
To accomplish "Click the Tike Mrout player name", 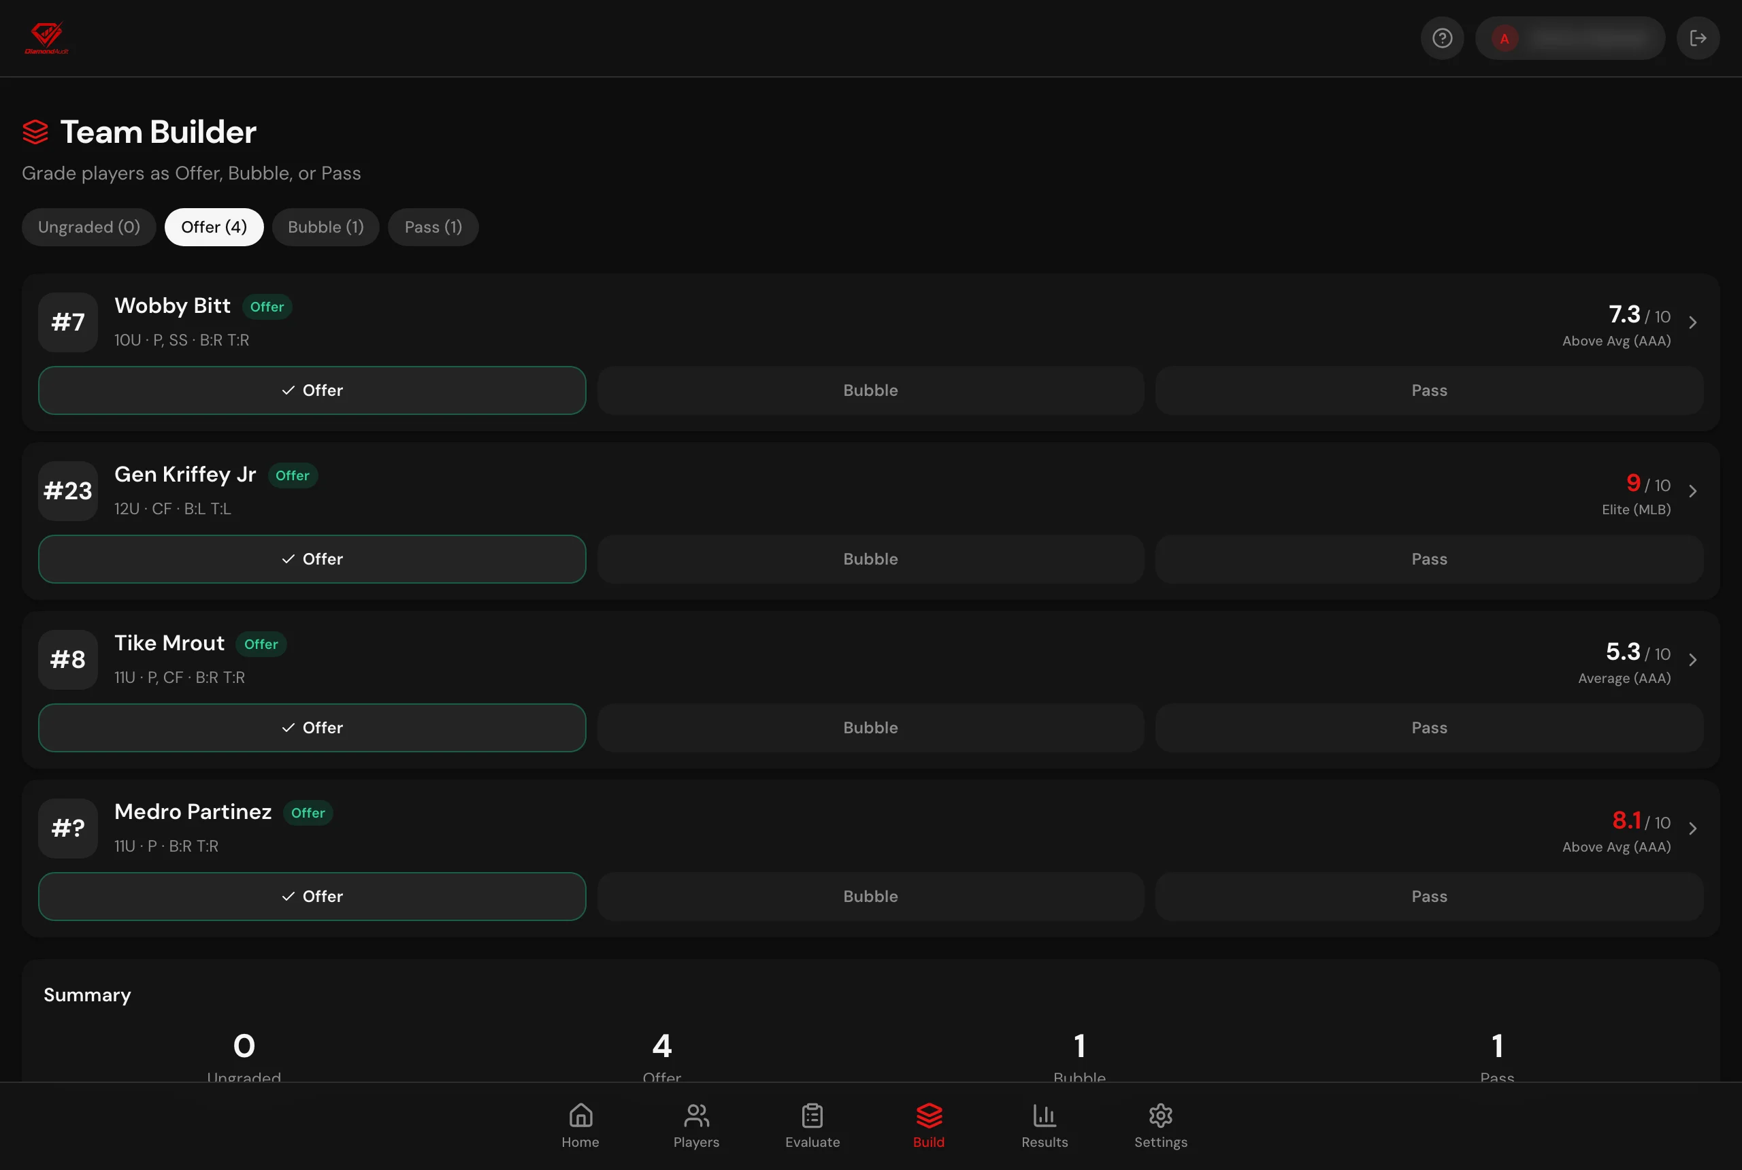I will point(169,643).
